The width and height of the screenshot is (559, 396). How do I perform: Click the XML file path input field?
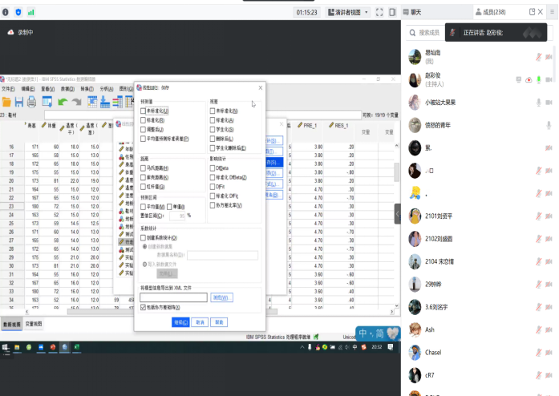pos(173,297)
